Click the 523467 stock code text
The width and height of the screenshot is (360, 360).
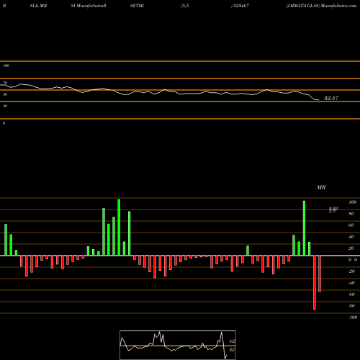tap(240, 6)
